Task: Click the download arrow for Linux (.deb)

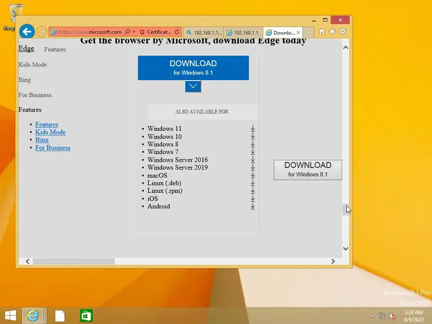Action: point(253,182)
